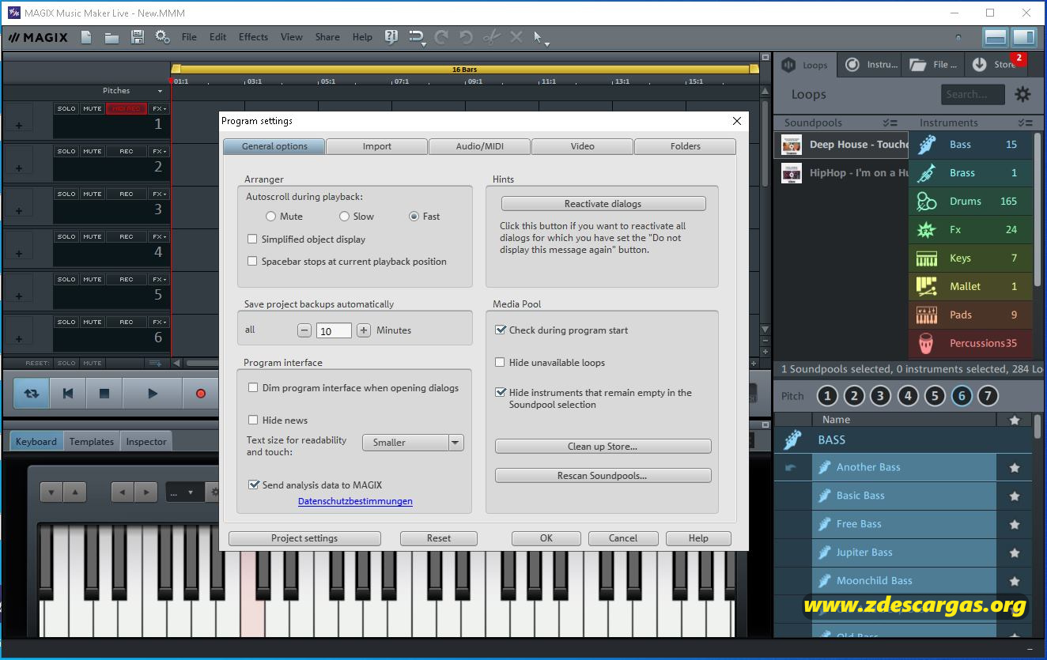This screenshot has width=1047, height=660.
Task: Toggle Spacebar stops at playback position
Action: 253,261
